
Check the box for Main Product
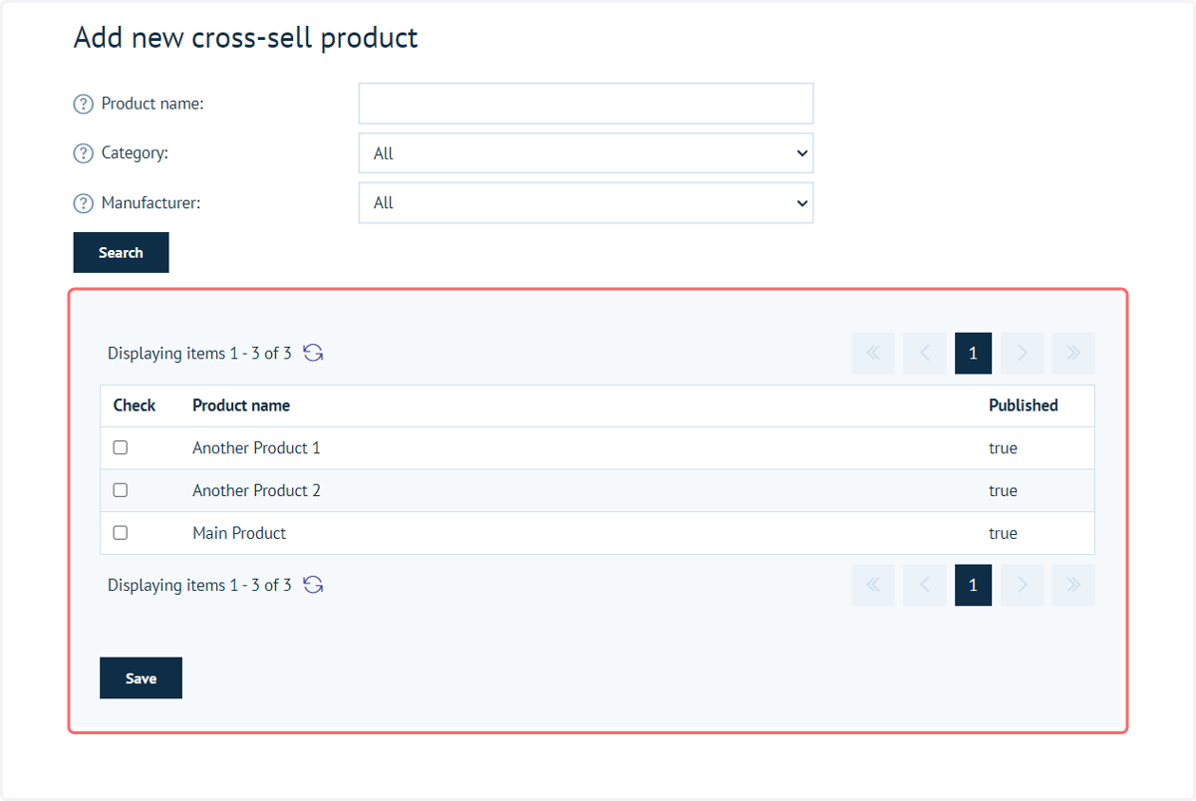(121, 533)
